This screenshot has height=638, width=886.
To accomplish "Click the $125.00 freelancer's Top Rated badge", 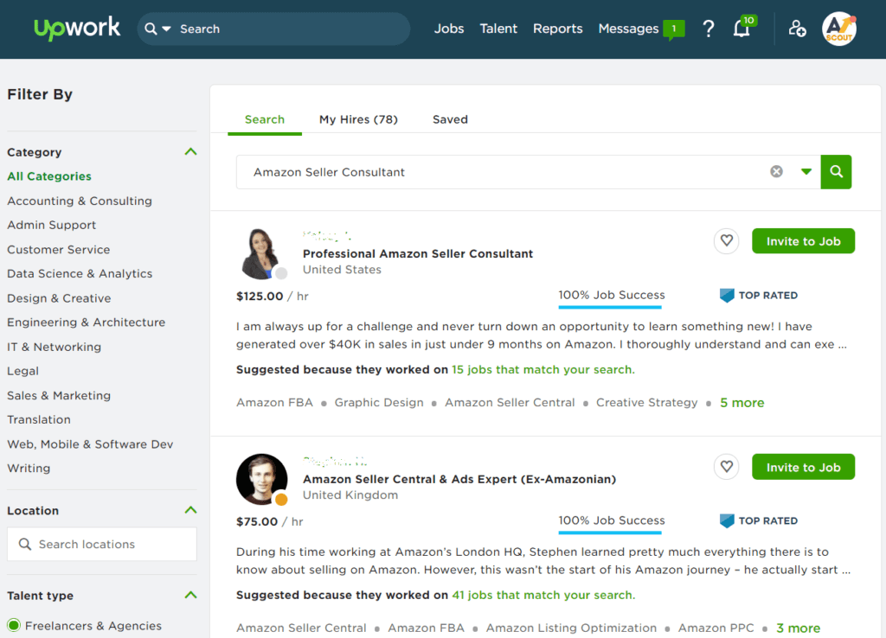I will [758, 295].
